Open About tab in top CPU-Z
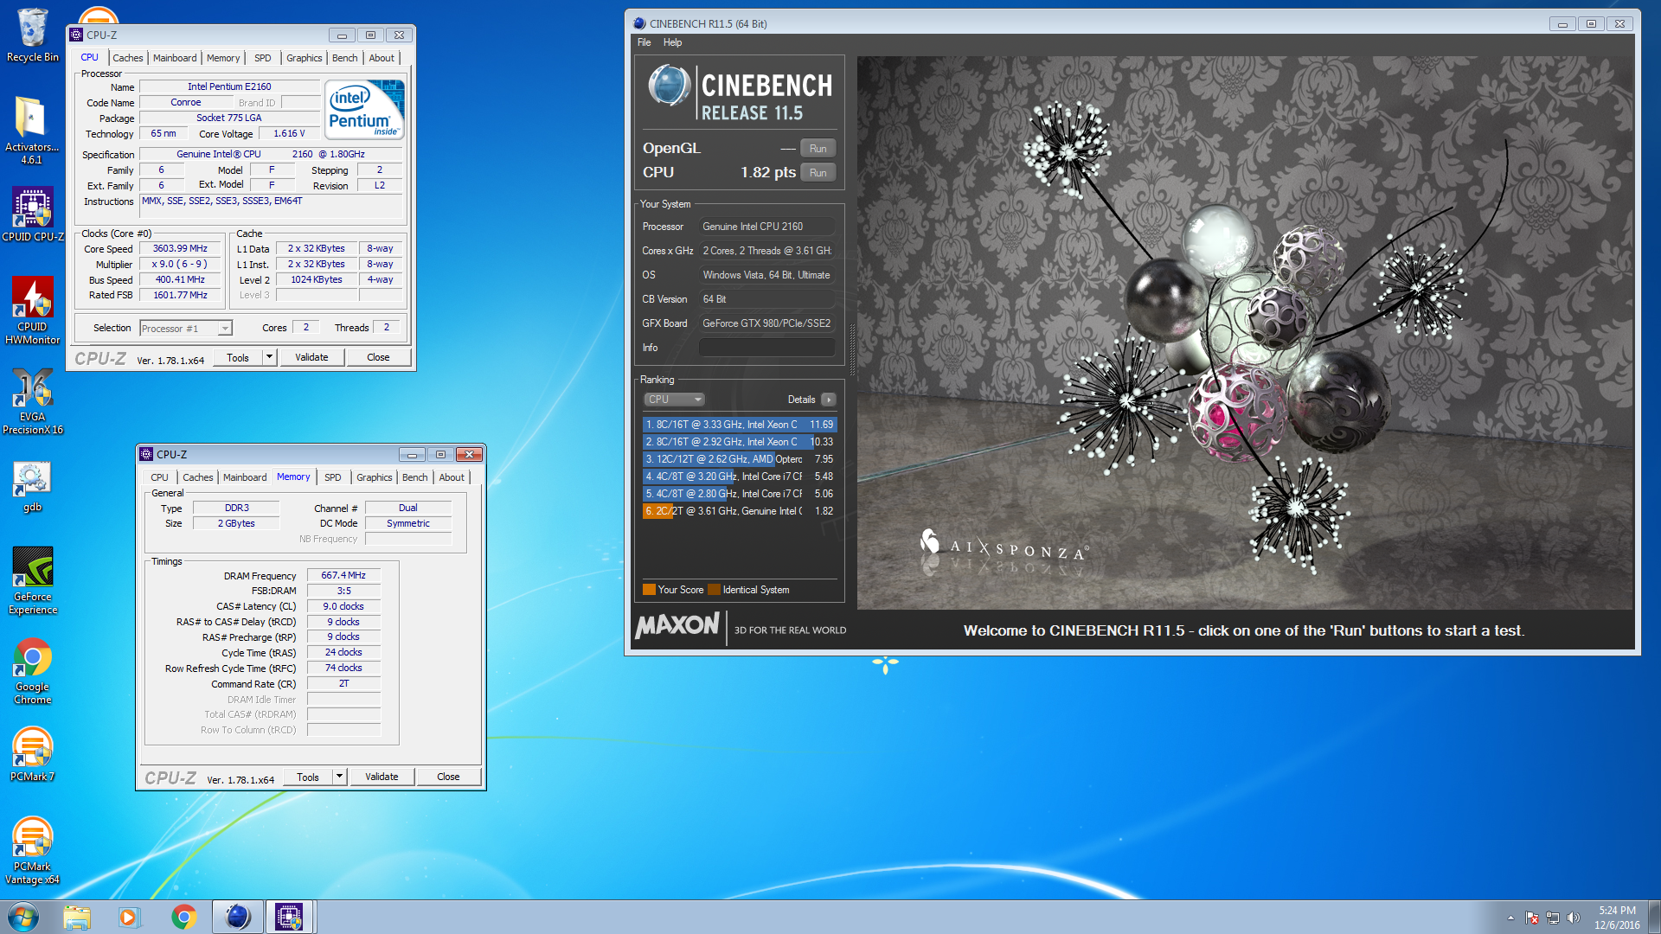This screenshot has height=934, width=1661. (x=382, y=58)
